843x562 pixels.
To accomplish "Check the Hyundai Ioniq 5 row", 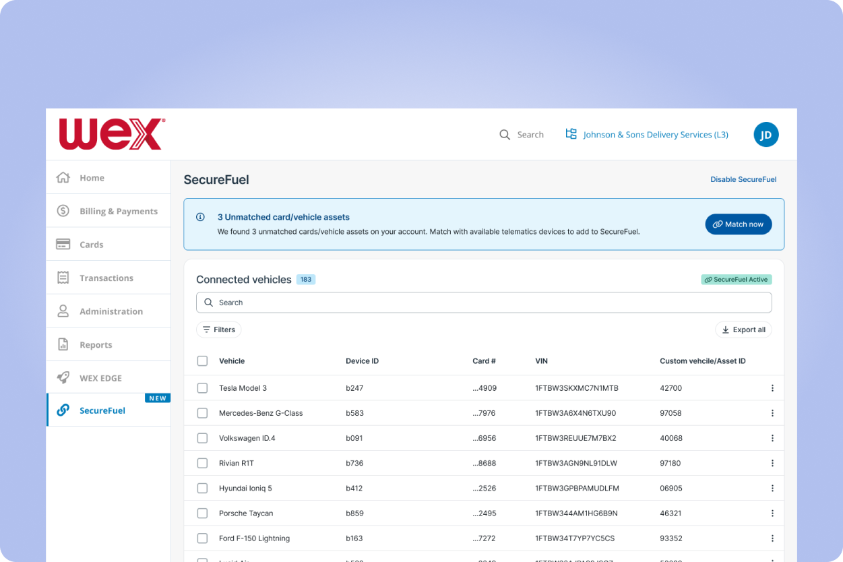I will click(x=202, y=488).
